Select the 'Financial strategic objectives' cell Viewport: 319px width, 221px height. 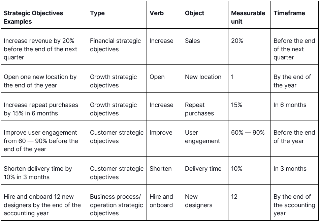click(117, 47)
